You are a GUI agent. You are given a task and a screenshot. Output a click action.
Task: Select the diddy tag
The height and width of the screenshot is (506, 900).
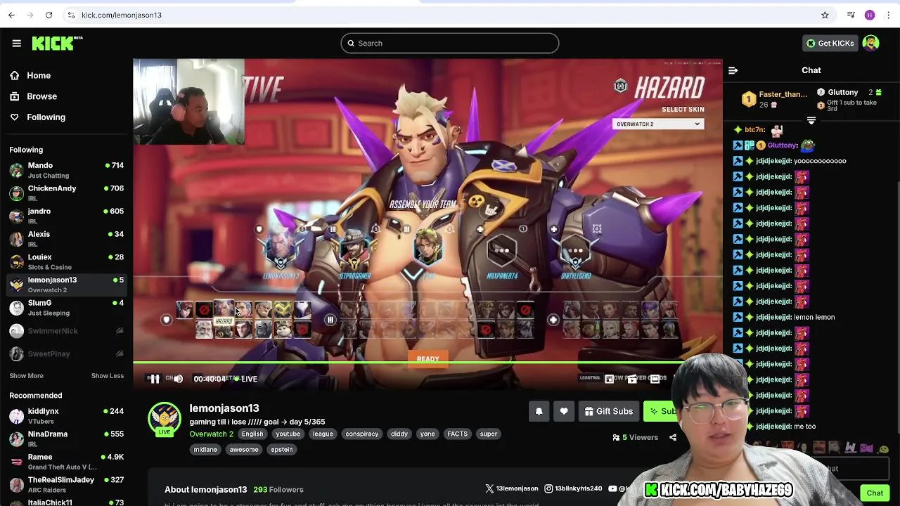point(399,434)
